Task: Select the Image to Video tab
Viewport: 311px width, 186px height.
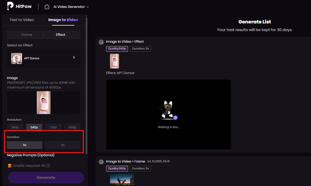Action: tap(63, 20)
